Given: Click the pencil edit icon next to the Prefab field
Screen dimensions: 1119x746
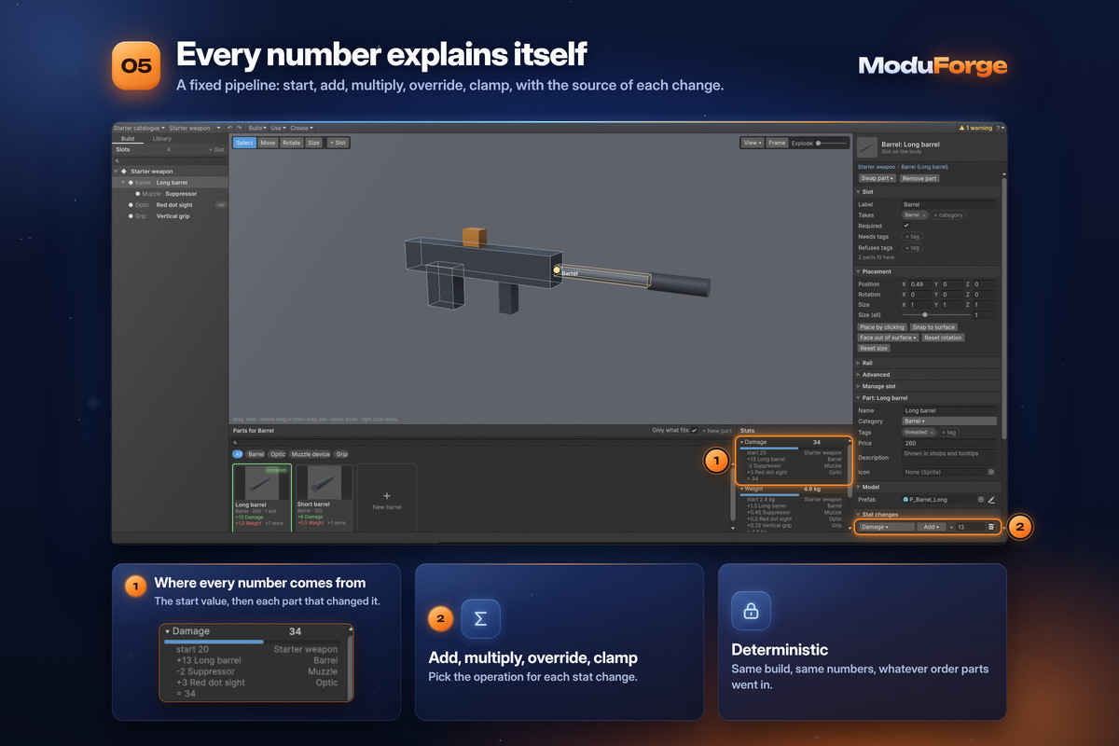Looking at the screenshot, I should [991, 500].
